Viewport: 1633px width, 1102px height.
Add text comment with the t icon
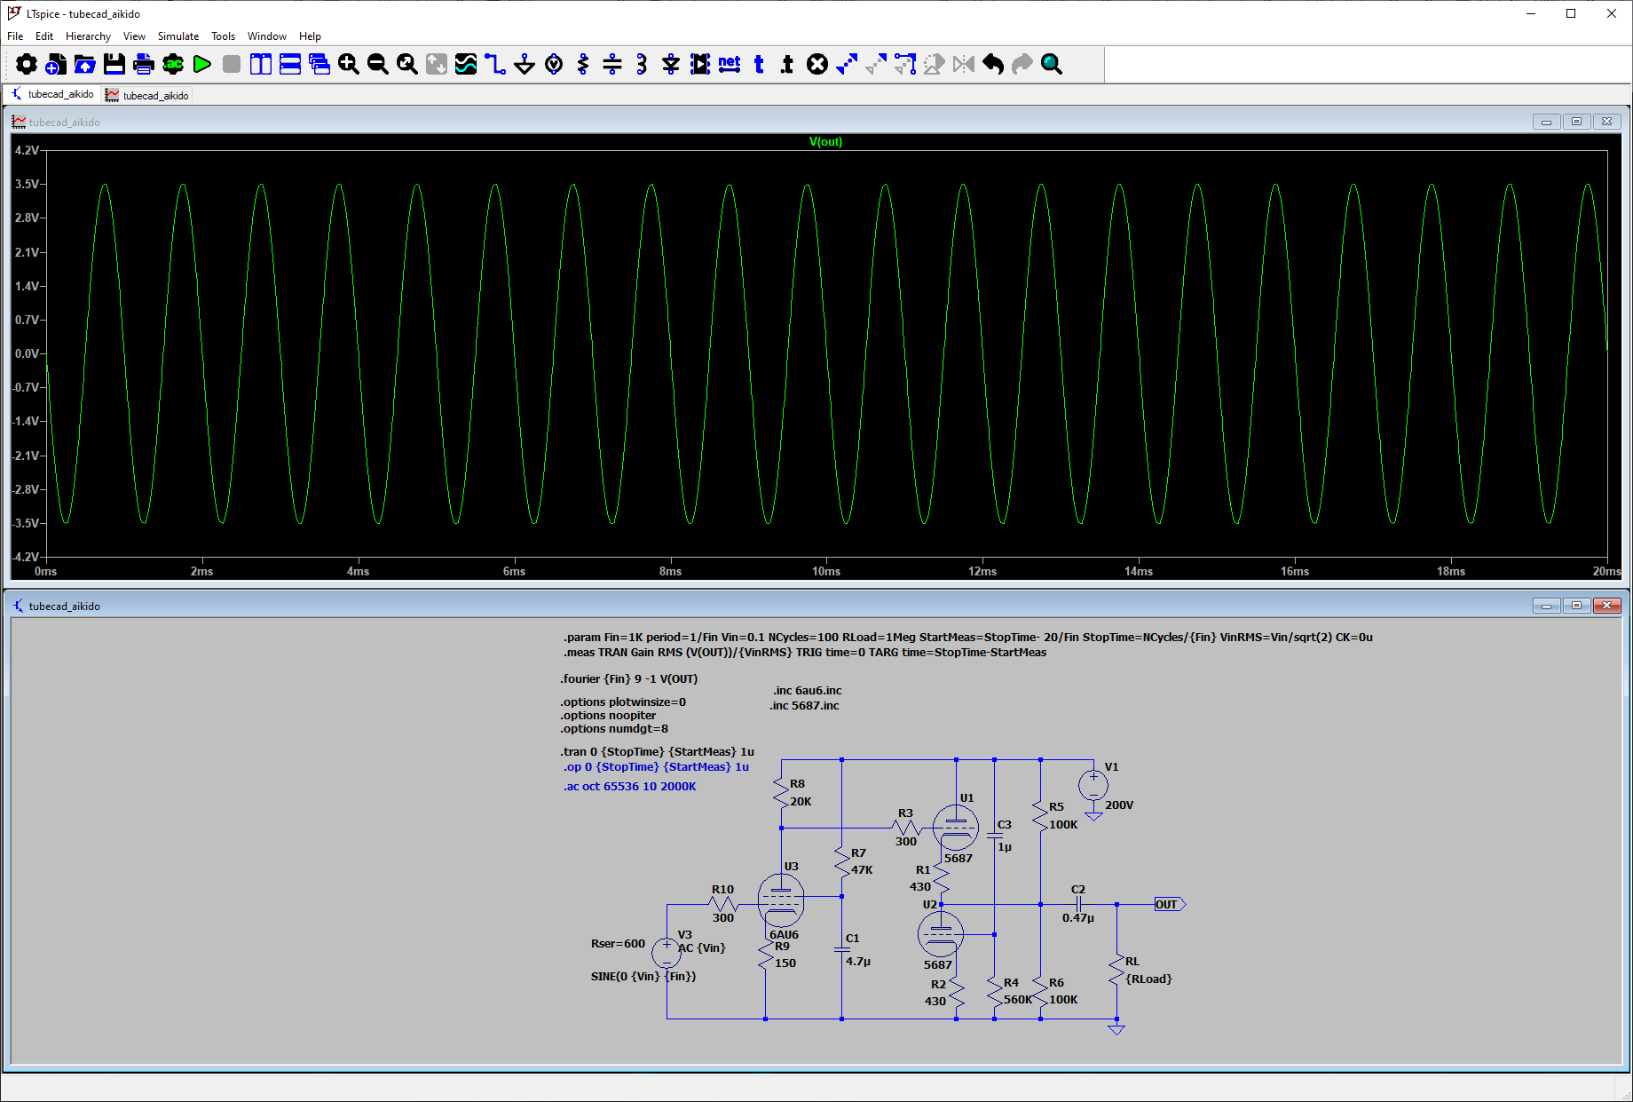759,64
